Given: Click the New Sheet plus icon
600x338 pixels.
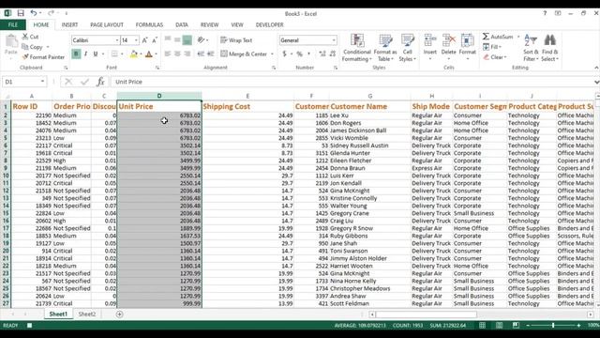Looking at the screenshot, I should coord(119,315).
